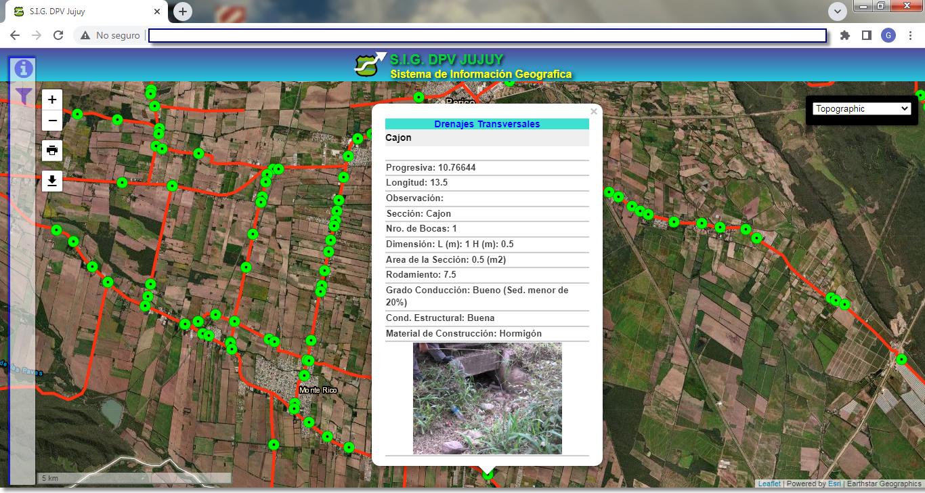The image size is (925, 493).
Task: Open the Topographic basemap dropdown
Action: 862,108
